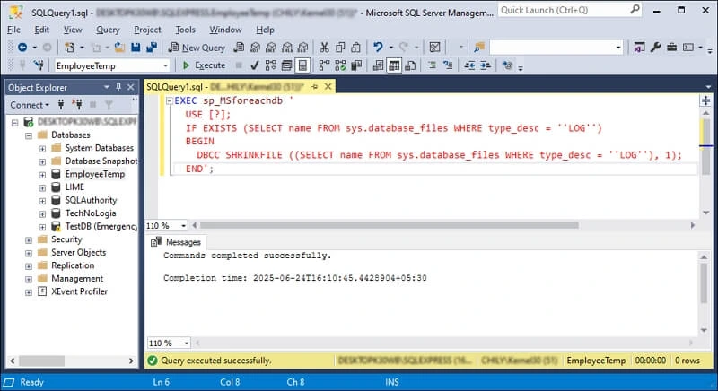Open Properties window with wrench icon
This screenshot has width=718, height=391.
(655, 48)
